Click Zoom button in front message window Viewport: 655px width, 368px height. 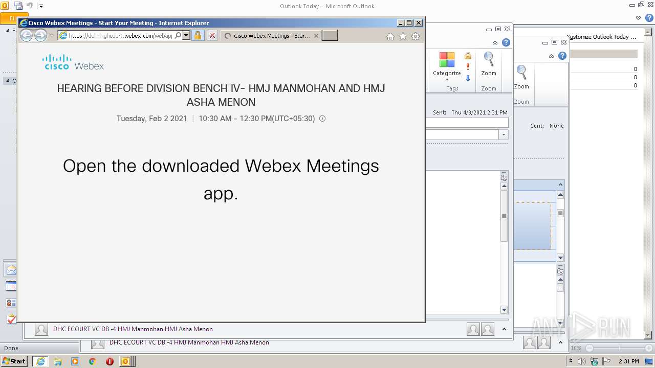[489, 64]
